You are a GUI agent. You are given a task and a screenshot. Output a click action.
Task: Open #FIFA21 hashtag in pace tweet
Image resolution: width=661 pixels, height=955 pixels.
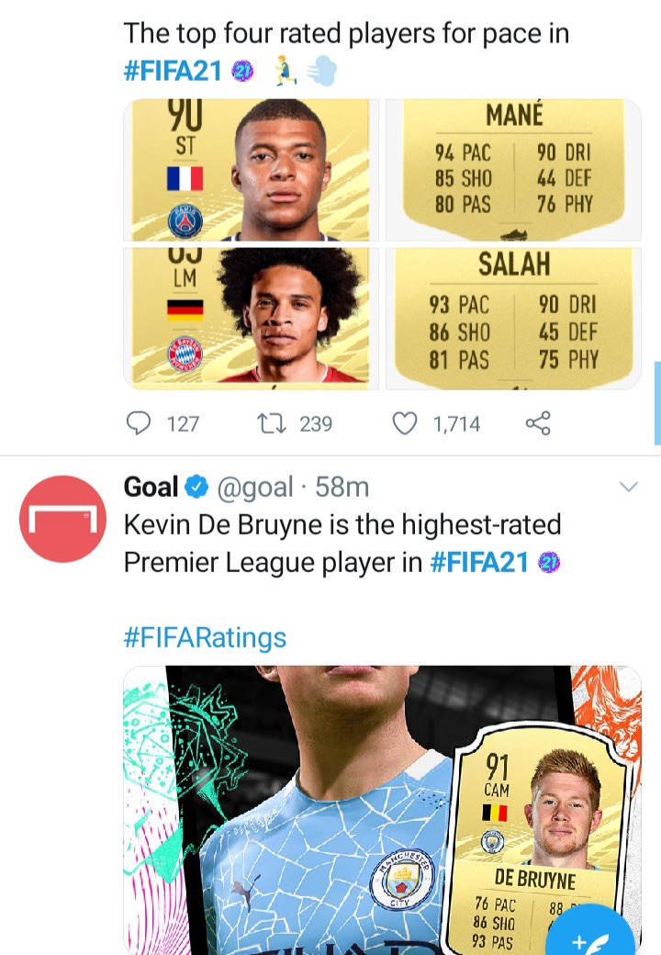[x=174, y=73]
